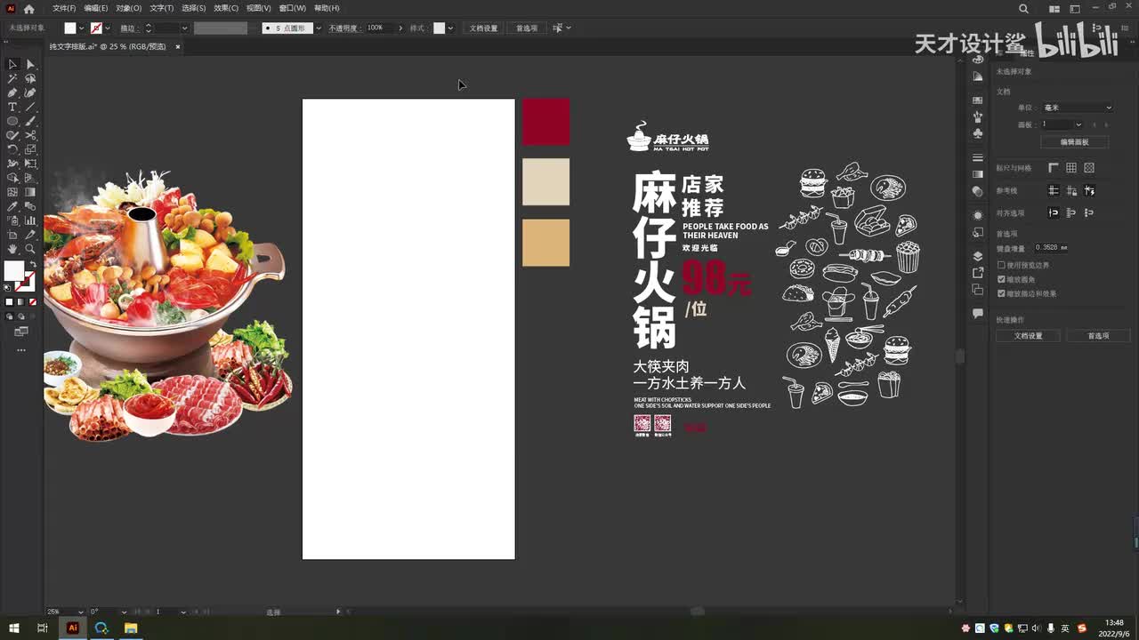Uncheck 缩放描边和效果 checkbox
The height and width of the screenshot is (640, 1139).
click(x=1001, y=293)
